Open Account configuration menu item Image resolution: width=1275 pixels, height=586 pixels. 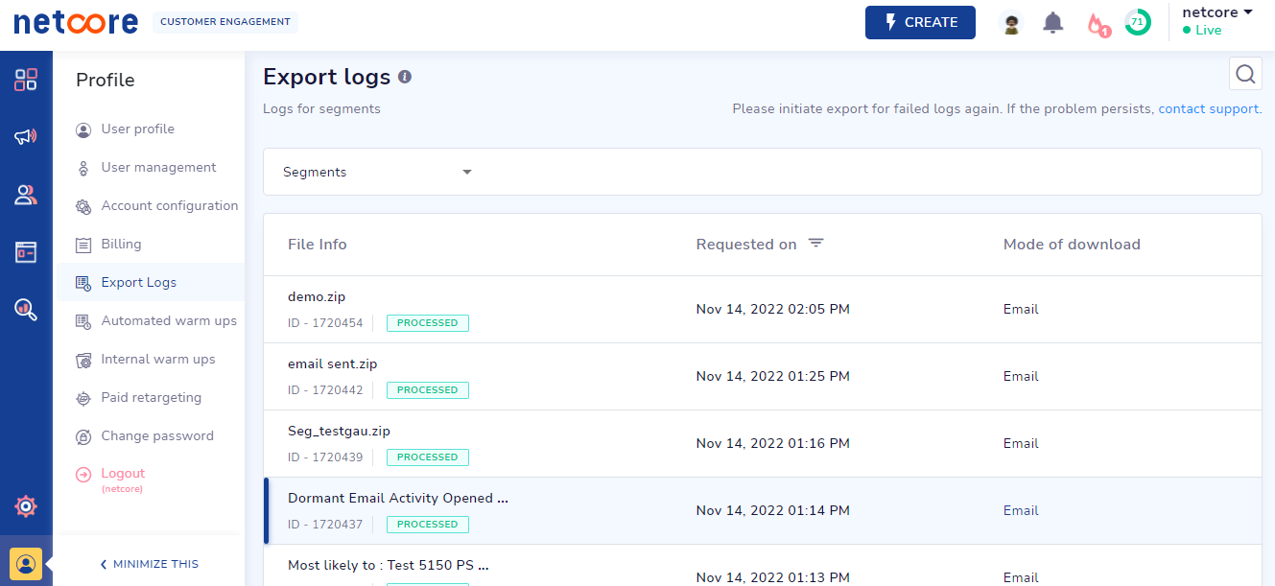tap(170, 205)
